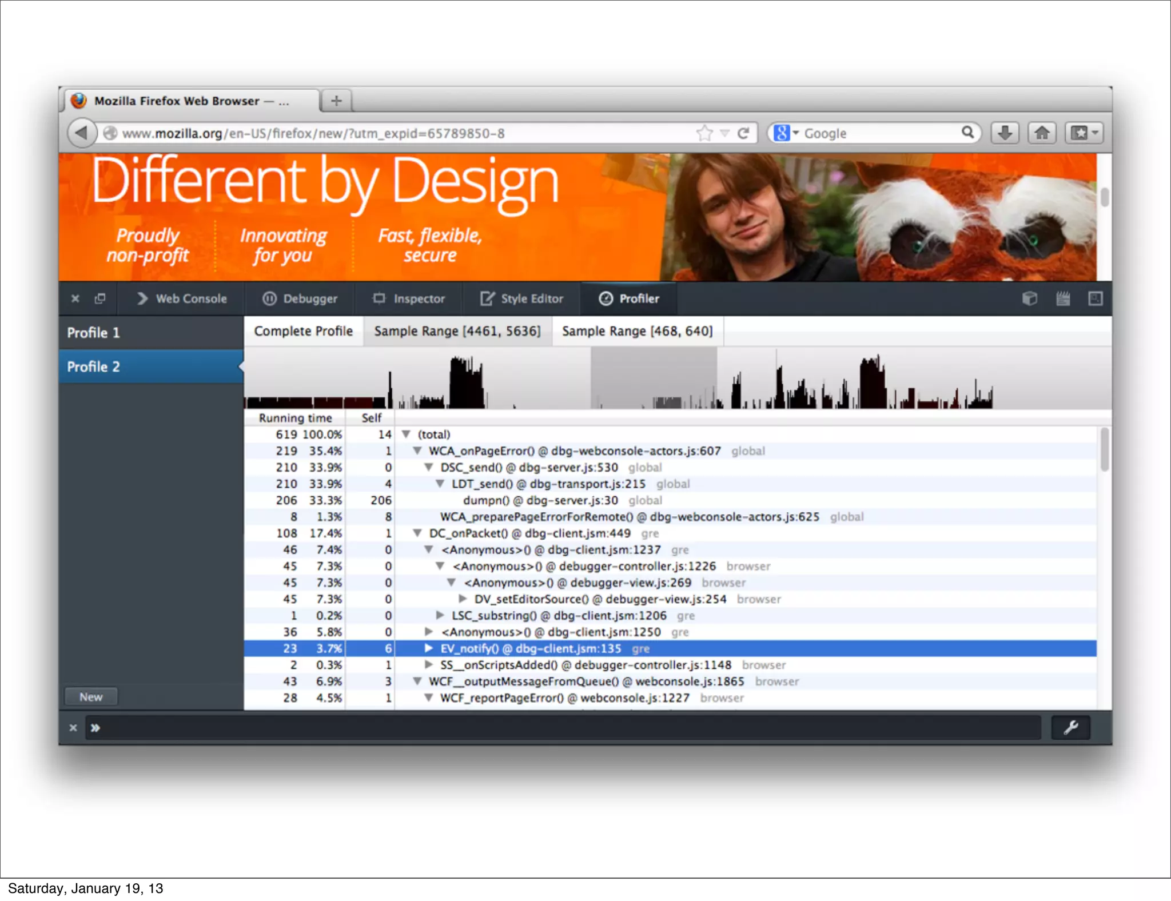Viewport: 1171px width, 901px height.
Task: Reload page with the refresh icon
Action: coord(743,133)
